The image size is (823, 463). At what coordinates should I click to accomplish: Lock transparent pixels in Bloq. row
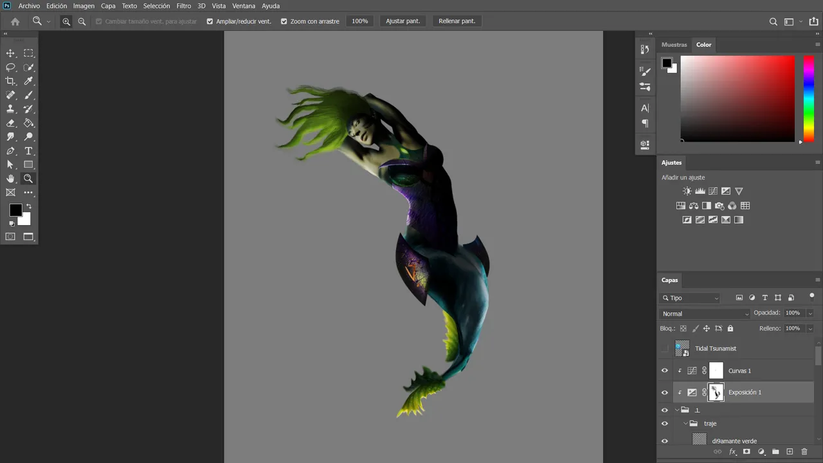[x=683, y=329]
